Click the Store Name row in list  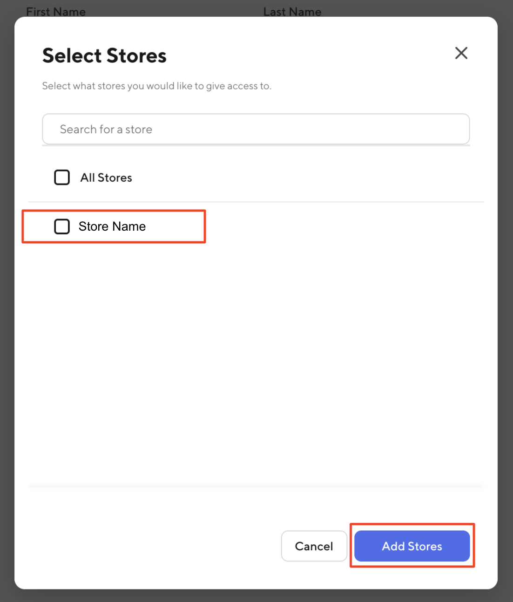tap(112, 226)
